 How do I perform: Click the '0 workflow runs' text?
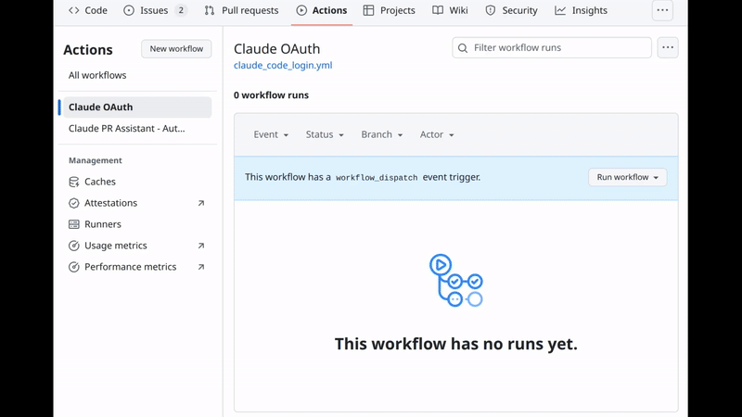(271, 95)
